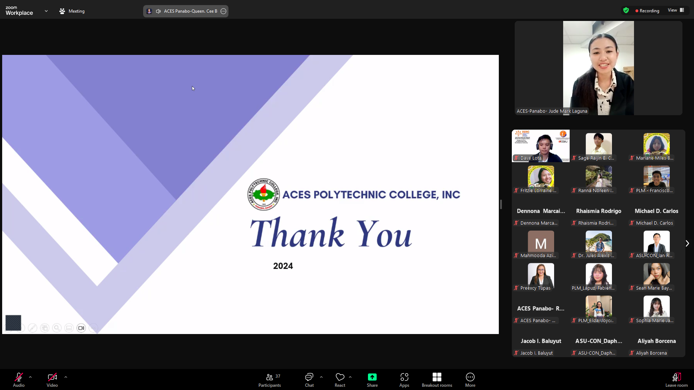Toggle slideshow camera icon on slide
The height and width of the screenshot is (390, 694).
click(81, 328)
